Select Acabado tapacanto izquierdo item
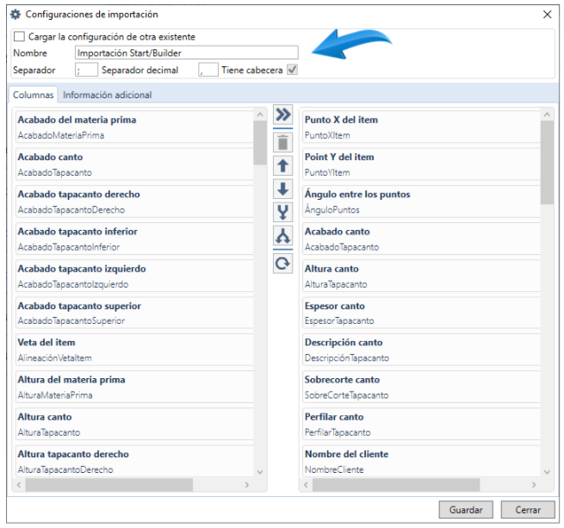 click(x=134, y=276)
